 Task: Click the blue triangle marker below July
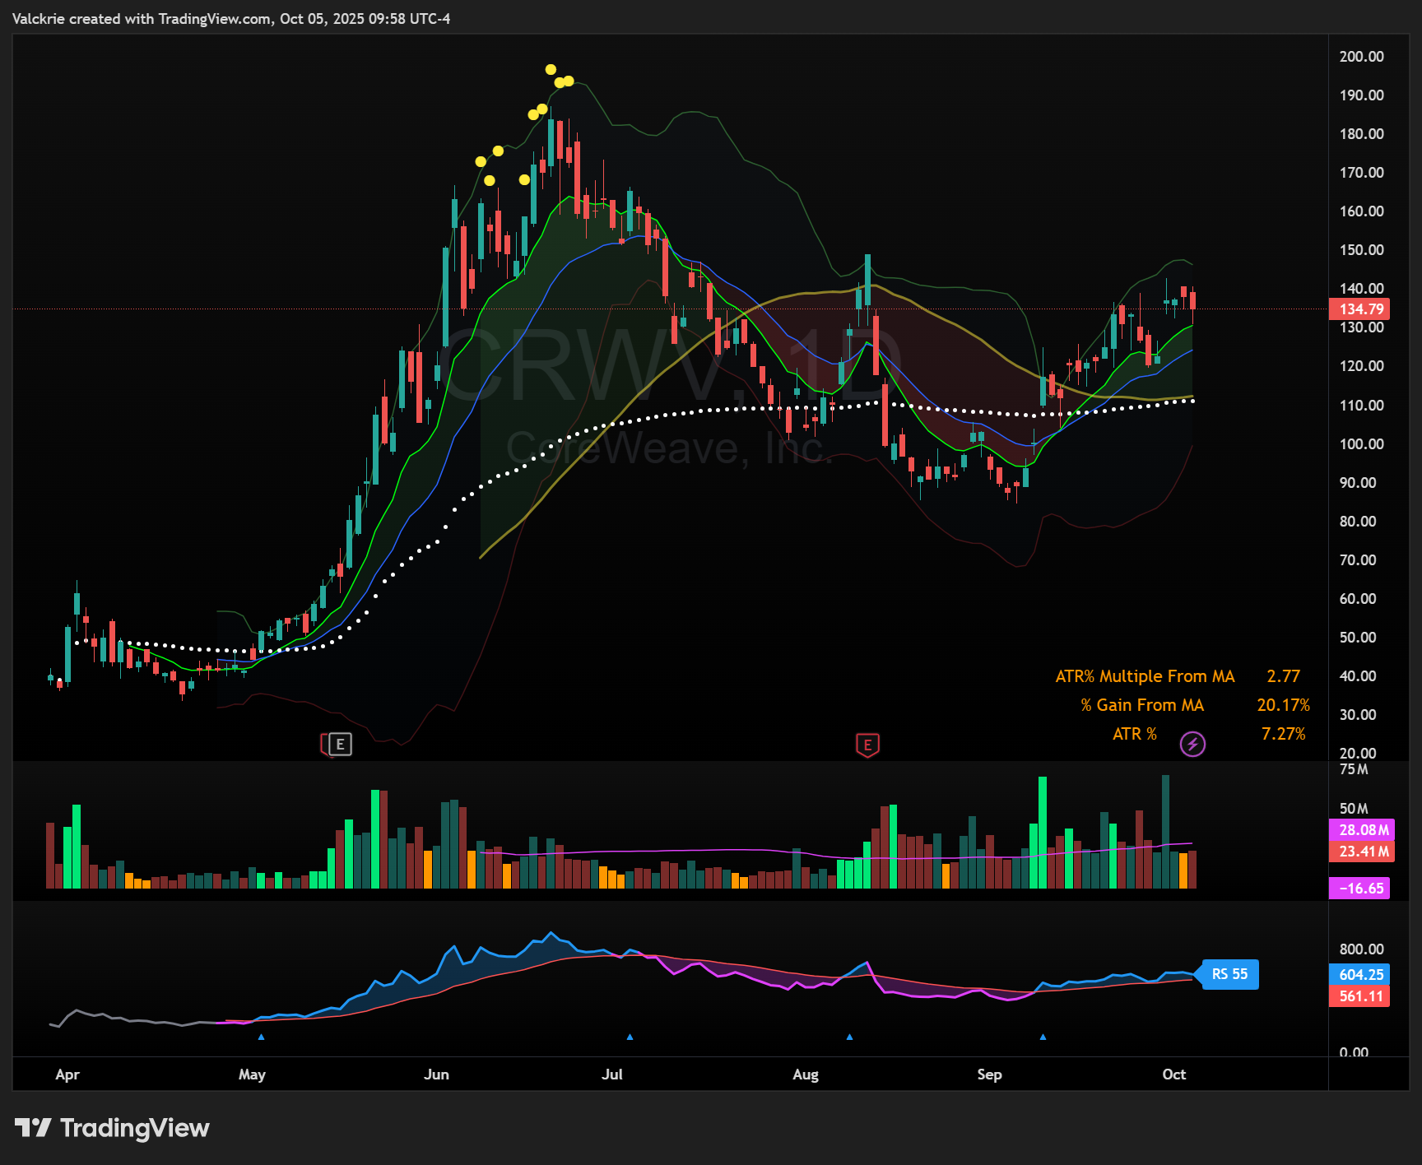coord(630,1037)
